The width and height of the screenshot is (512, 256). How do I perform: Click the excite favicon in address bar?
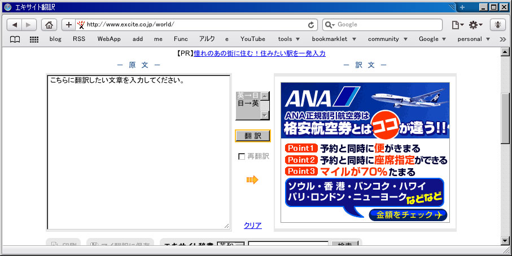[81, 25]
